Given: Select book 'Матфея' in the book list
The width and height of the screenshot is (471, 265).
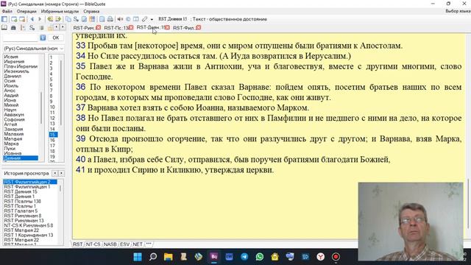Looking at the screenshot, I should click(13, 139).
